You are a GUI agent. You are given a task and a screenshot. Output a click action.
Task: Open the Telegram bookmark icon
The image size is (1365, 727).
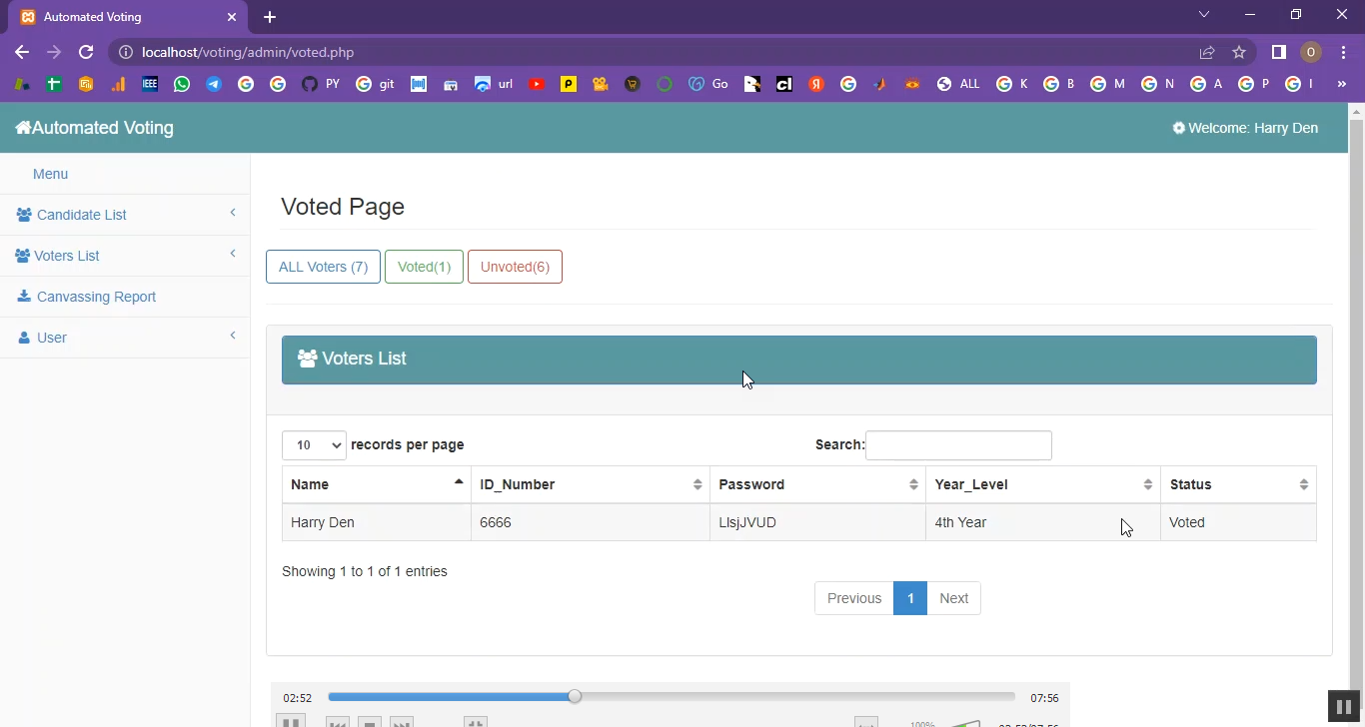[214, 85]
